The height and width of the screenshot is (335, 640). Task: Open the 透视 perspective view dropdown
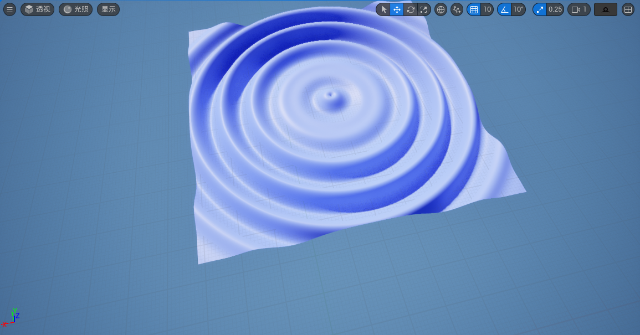(37, 9)
